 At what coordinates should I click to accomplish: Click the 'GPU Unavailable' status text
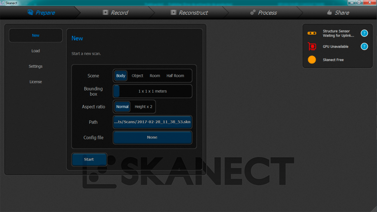tap(335, 46)
